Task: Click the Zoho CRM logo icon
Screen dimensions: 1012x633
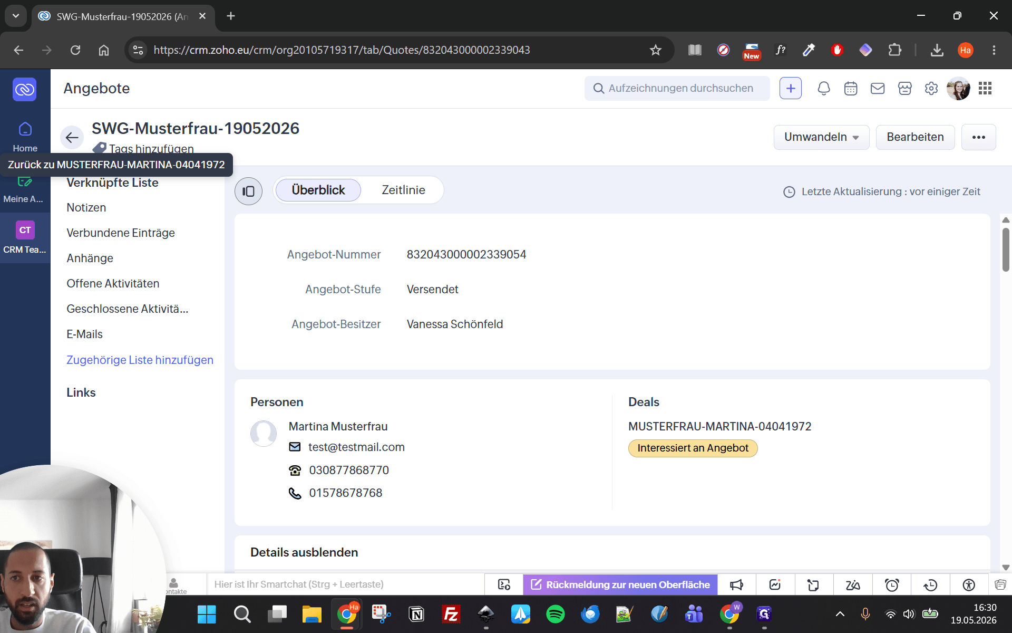Action: pos(25,89)
